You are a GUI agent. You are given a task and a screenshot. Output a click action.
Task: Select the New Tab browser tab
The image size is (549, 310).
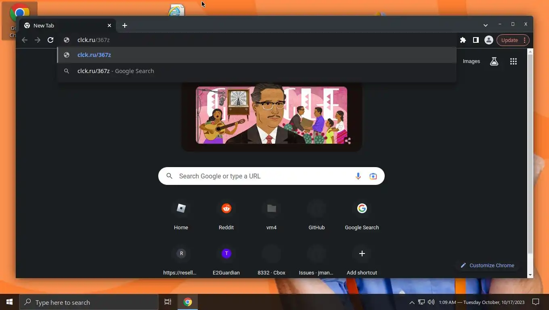pyautogui.click(x=67, y=25)
